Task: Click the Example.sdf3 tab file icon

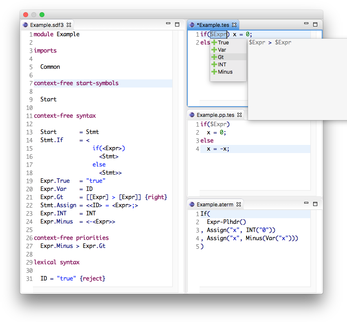Action: point(25,25)
